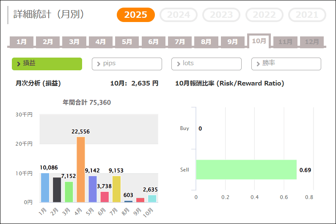Click the light green Sell bar
336x224 pixels.
pos(246,169)
